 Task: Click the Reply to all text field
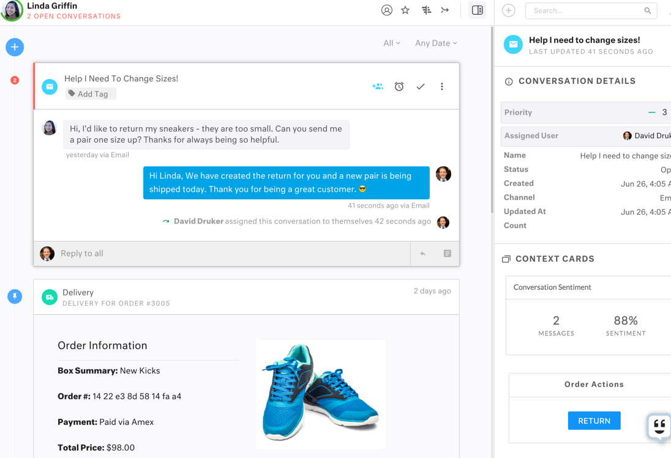(x=233, y=254)
